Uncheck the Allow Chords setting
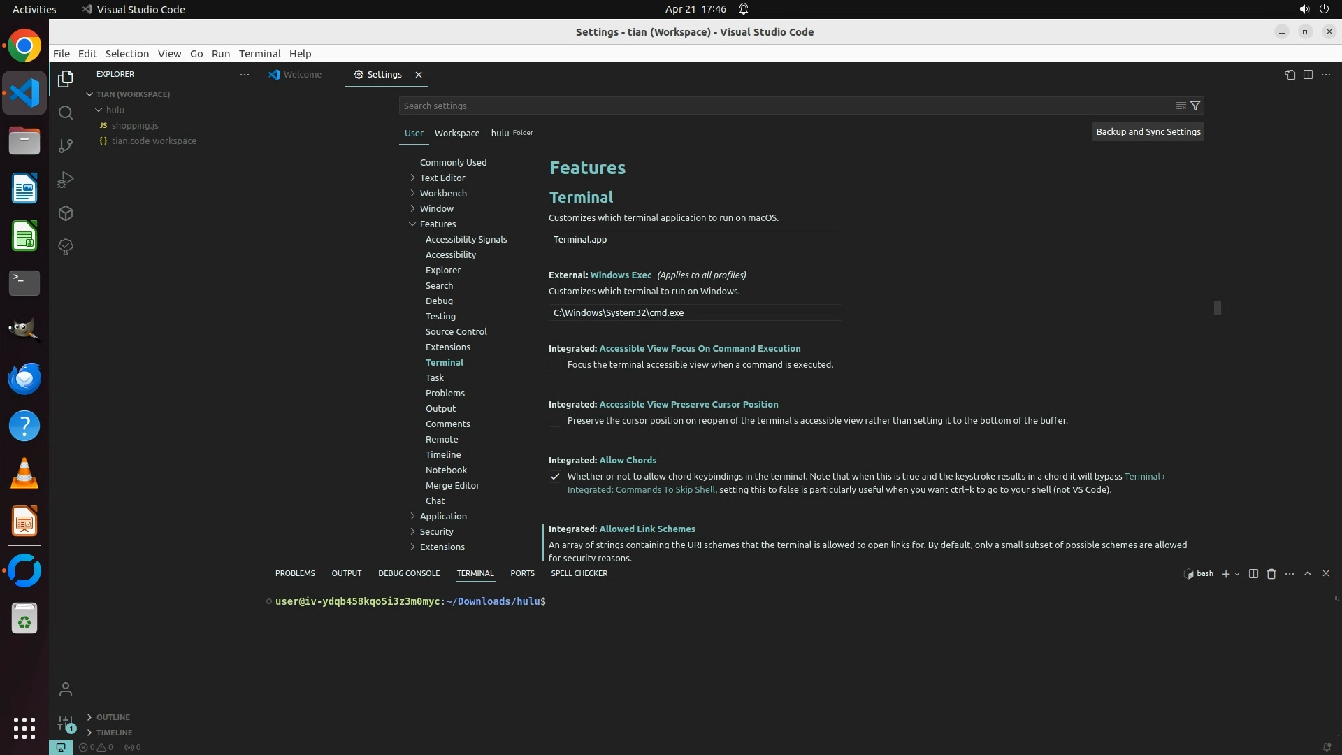Image resolution: width=1342 pixels, height=755 pixels. 555,477
